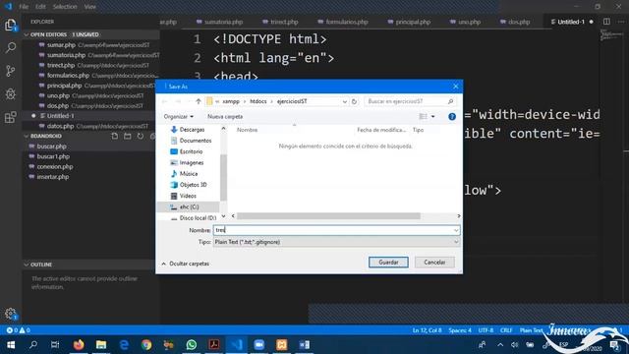
Task: Switch to the formularios.php tab
Action: [x=343, y=22]
